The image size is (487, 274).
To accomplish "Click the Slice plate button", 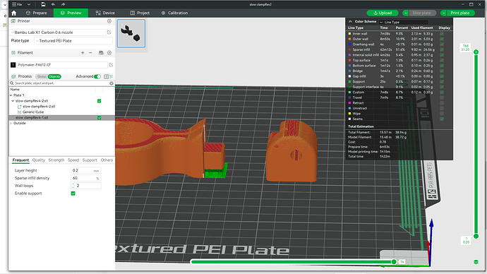I will click(421, 13).
